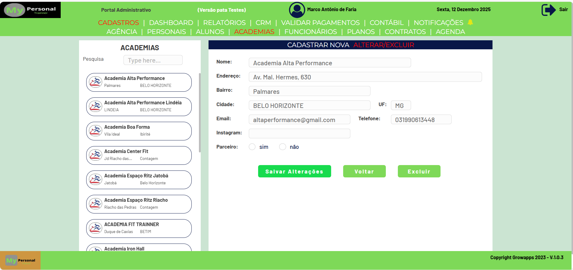
Task: Open the notifications bell icon
Action: point(470,22)
